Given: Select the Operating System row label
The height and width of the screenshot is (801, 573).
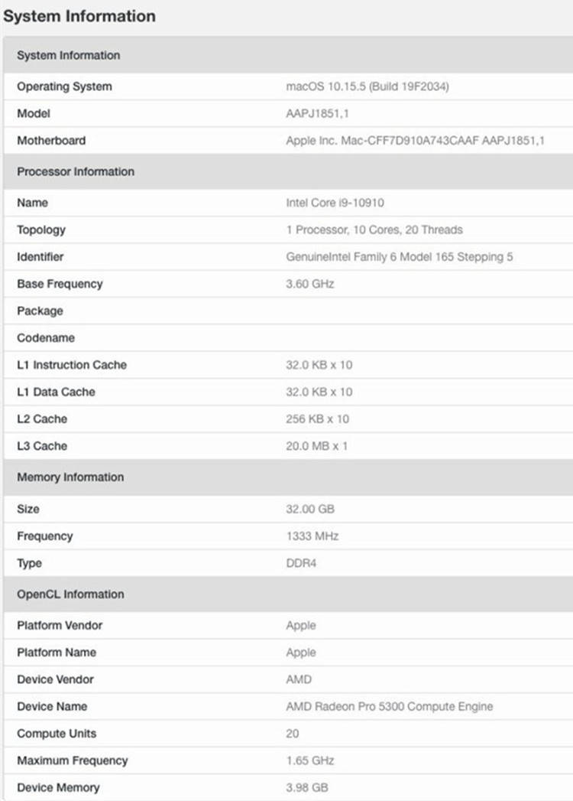Looking at the screenshot, I should pyautogui.click(x=64, y=86).
